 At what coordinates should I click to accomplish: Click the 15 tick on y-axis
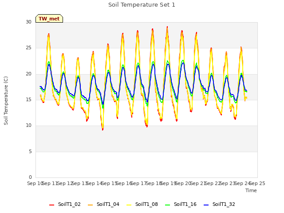[28, 99]
